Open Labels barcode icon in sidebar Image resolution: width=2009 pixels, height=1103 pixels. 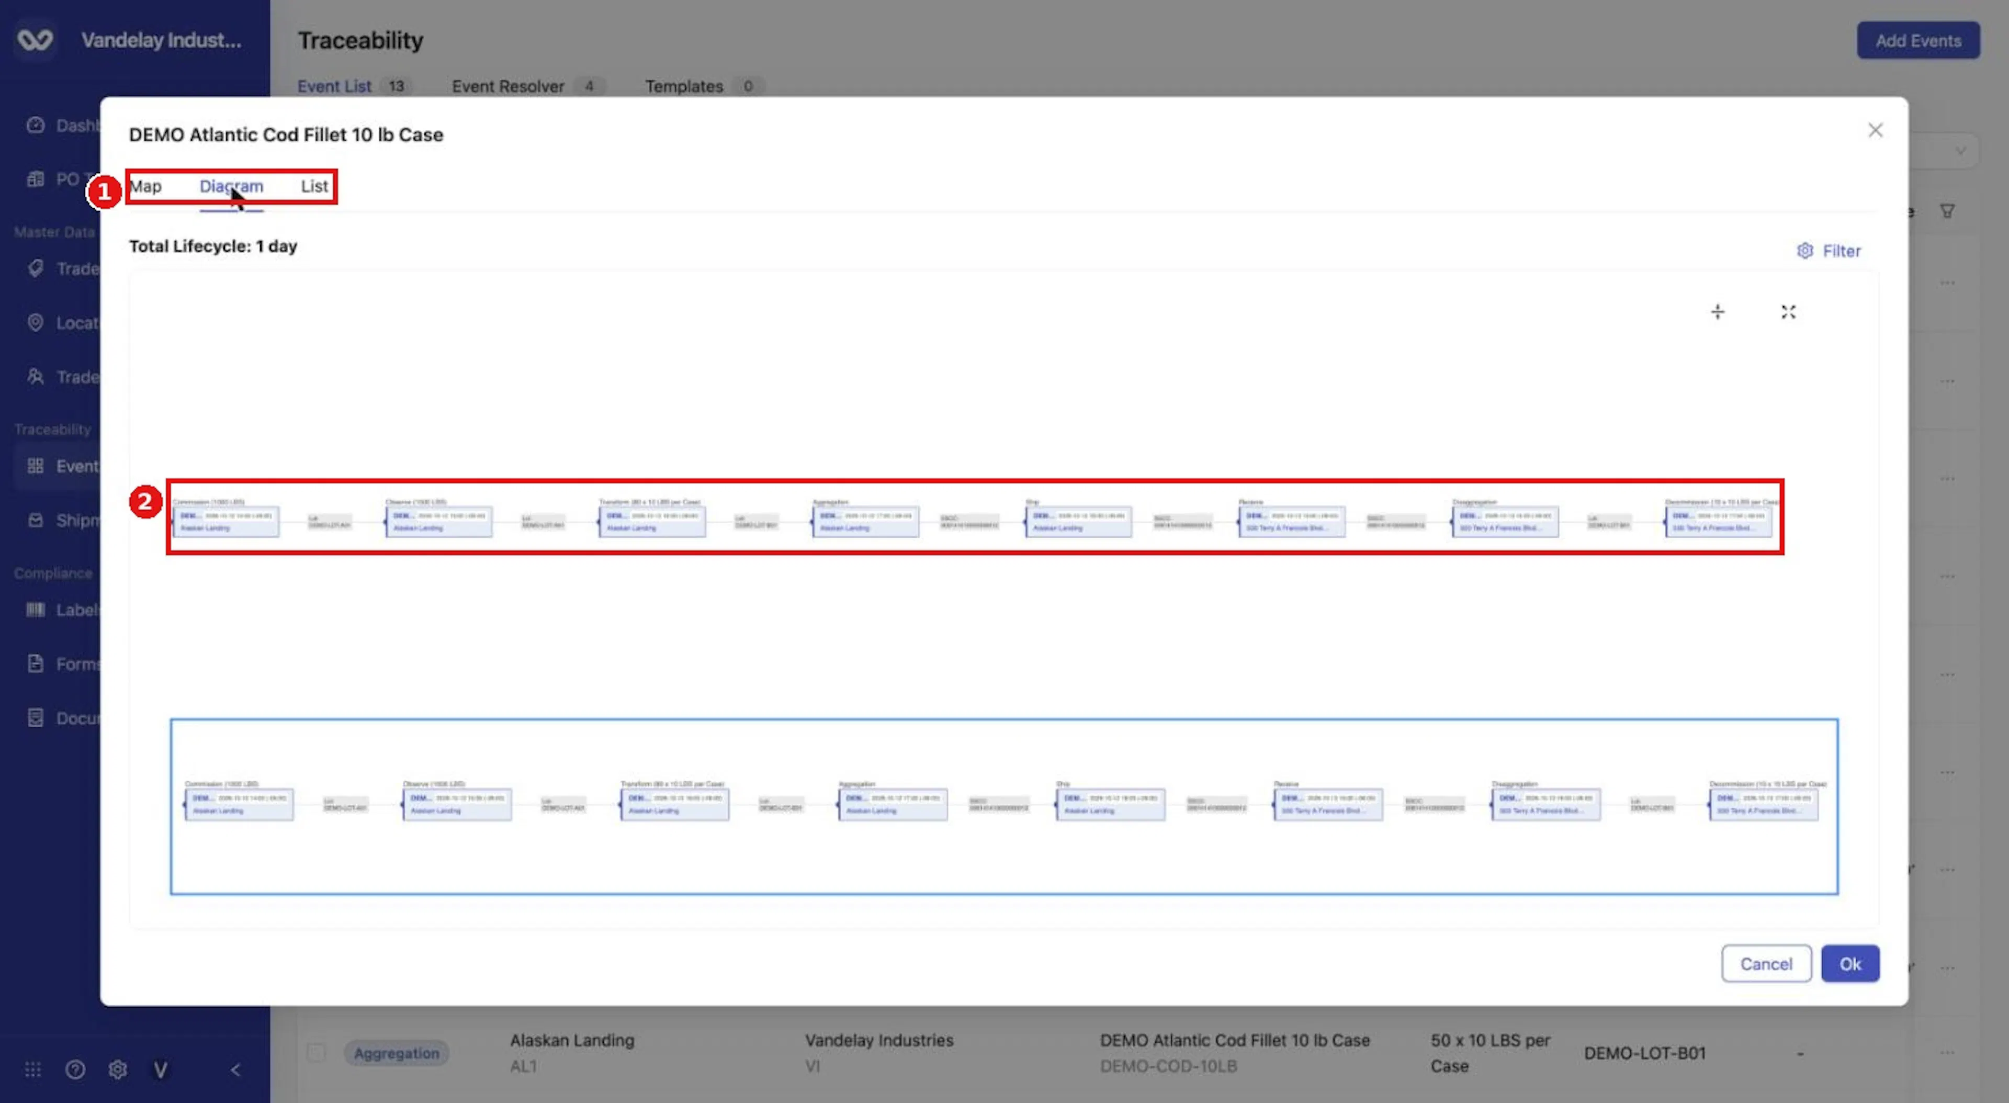click(35, 609)
